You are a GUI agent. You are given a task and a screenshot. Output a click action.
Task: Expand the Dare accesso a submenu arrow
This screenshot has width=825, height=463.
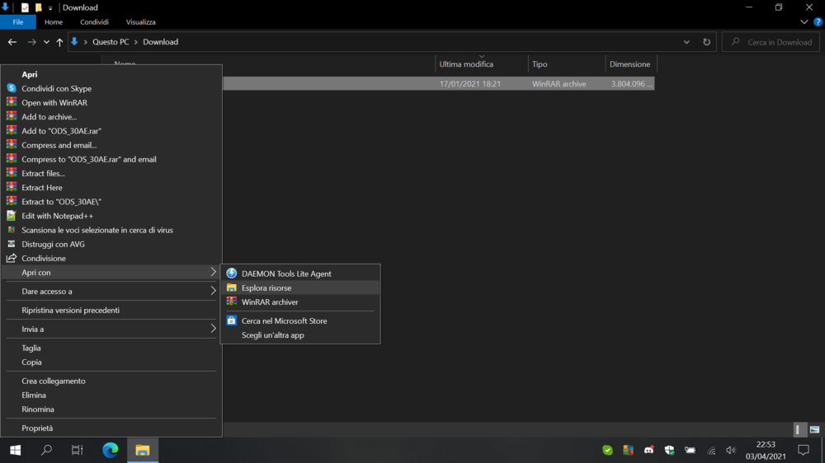[213, 291]
